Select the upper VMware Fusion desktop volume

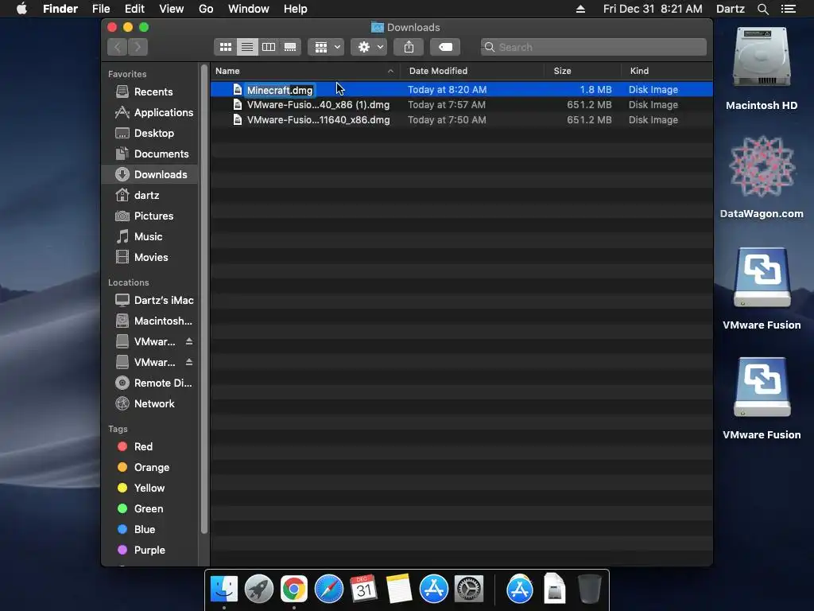(x=762, y=289)
